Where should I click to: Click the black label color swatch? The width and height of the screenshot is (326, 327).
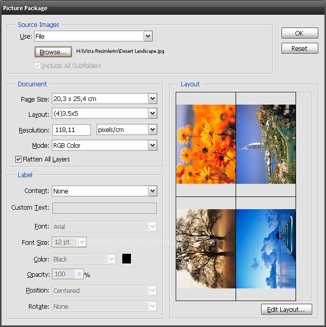click(126, 258)
